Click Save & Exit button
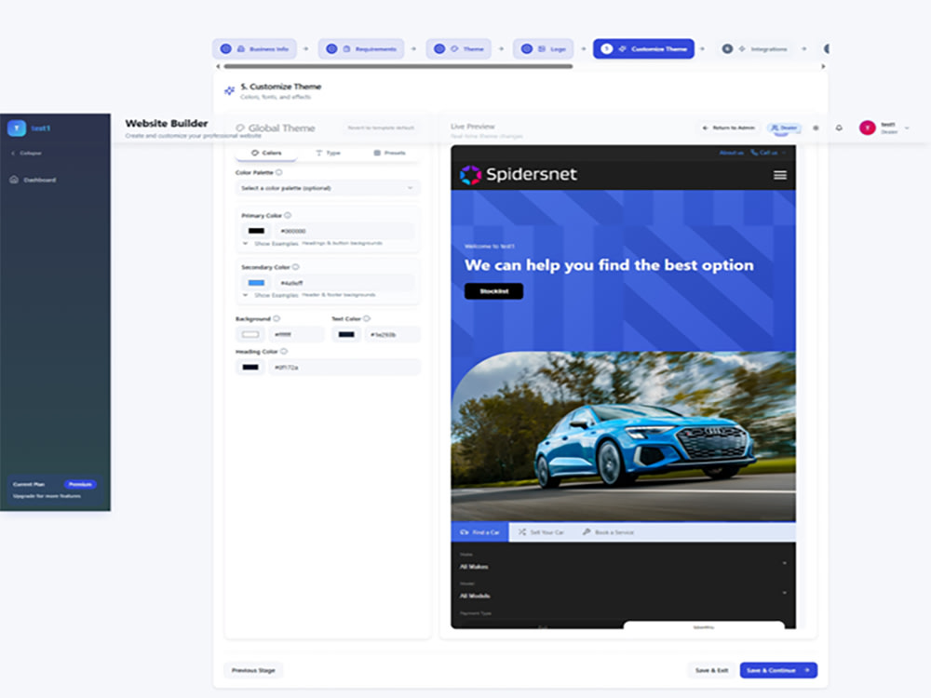931x698 pixels. pos(711,670)
